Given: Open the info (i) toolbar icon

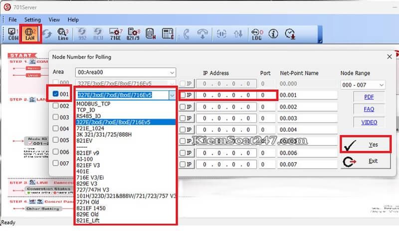Looking at the screenshot, I should tap(273, 33).
